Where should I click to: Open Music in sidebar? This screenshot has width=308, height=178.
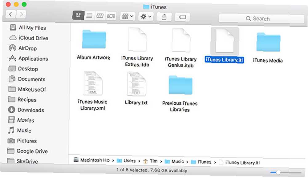[19, 131]
